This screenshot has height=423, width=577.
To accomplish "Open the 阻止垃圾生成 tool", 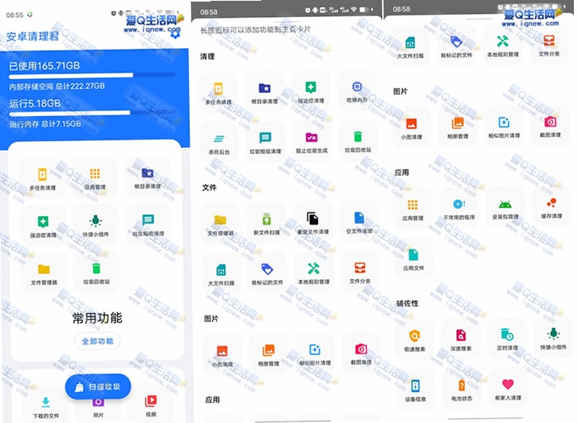I will [311, 141].
